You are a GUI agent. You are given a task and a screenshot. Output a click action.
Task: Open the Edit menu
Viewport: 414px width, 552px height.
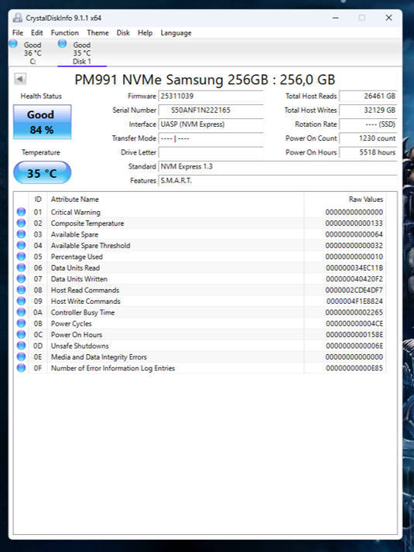coord(37,32)
